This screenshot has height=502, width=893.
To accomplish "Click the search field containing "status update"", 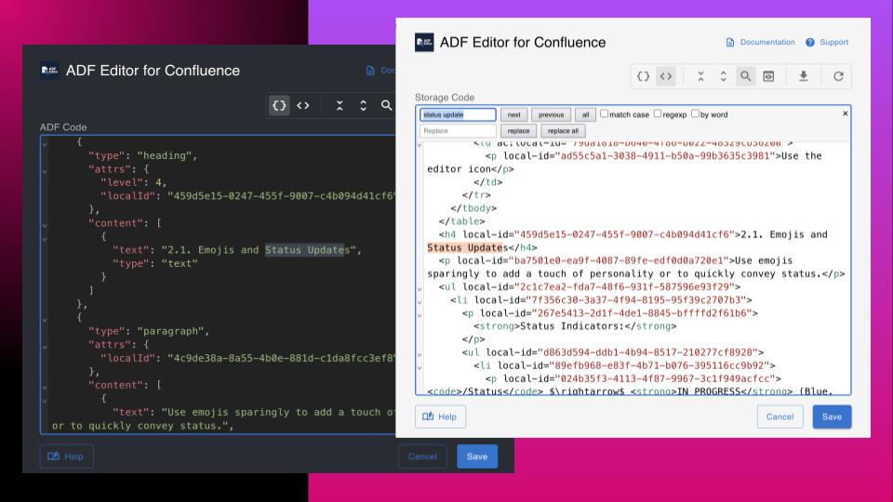I will pos(458,114).
